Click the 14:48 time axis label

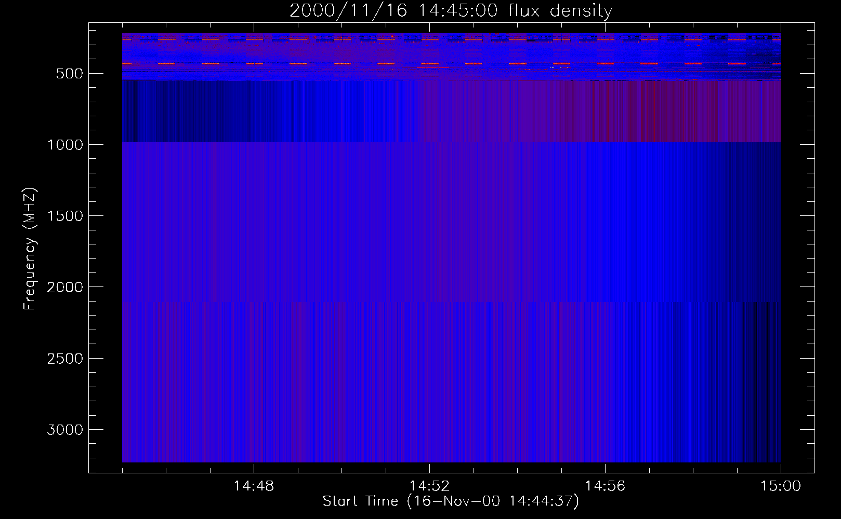pos(254,486)
